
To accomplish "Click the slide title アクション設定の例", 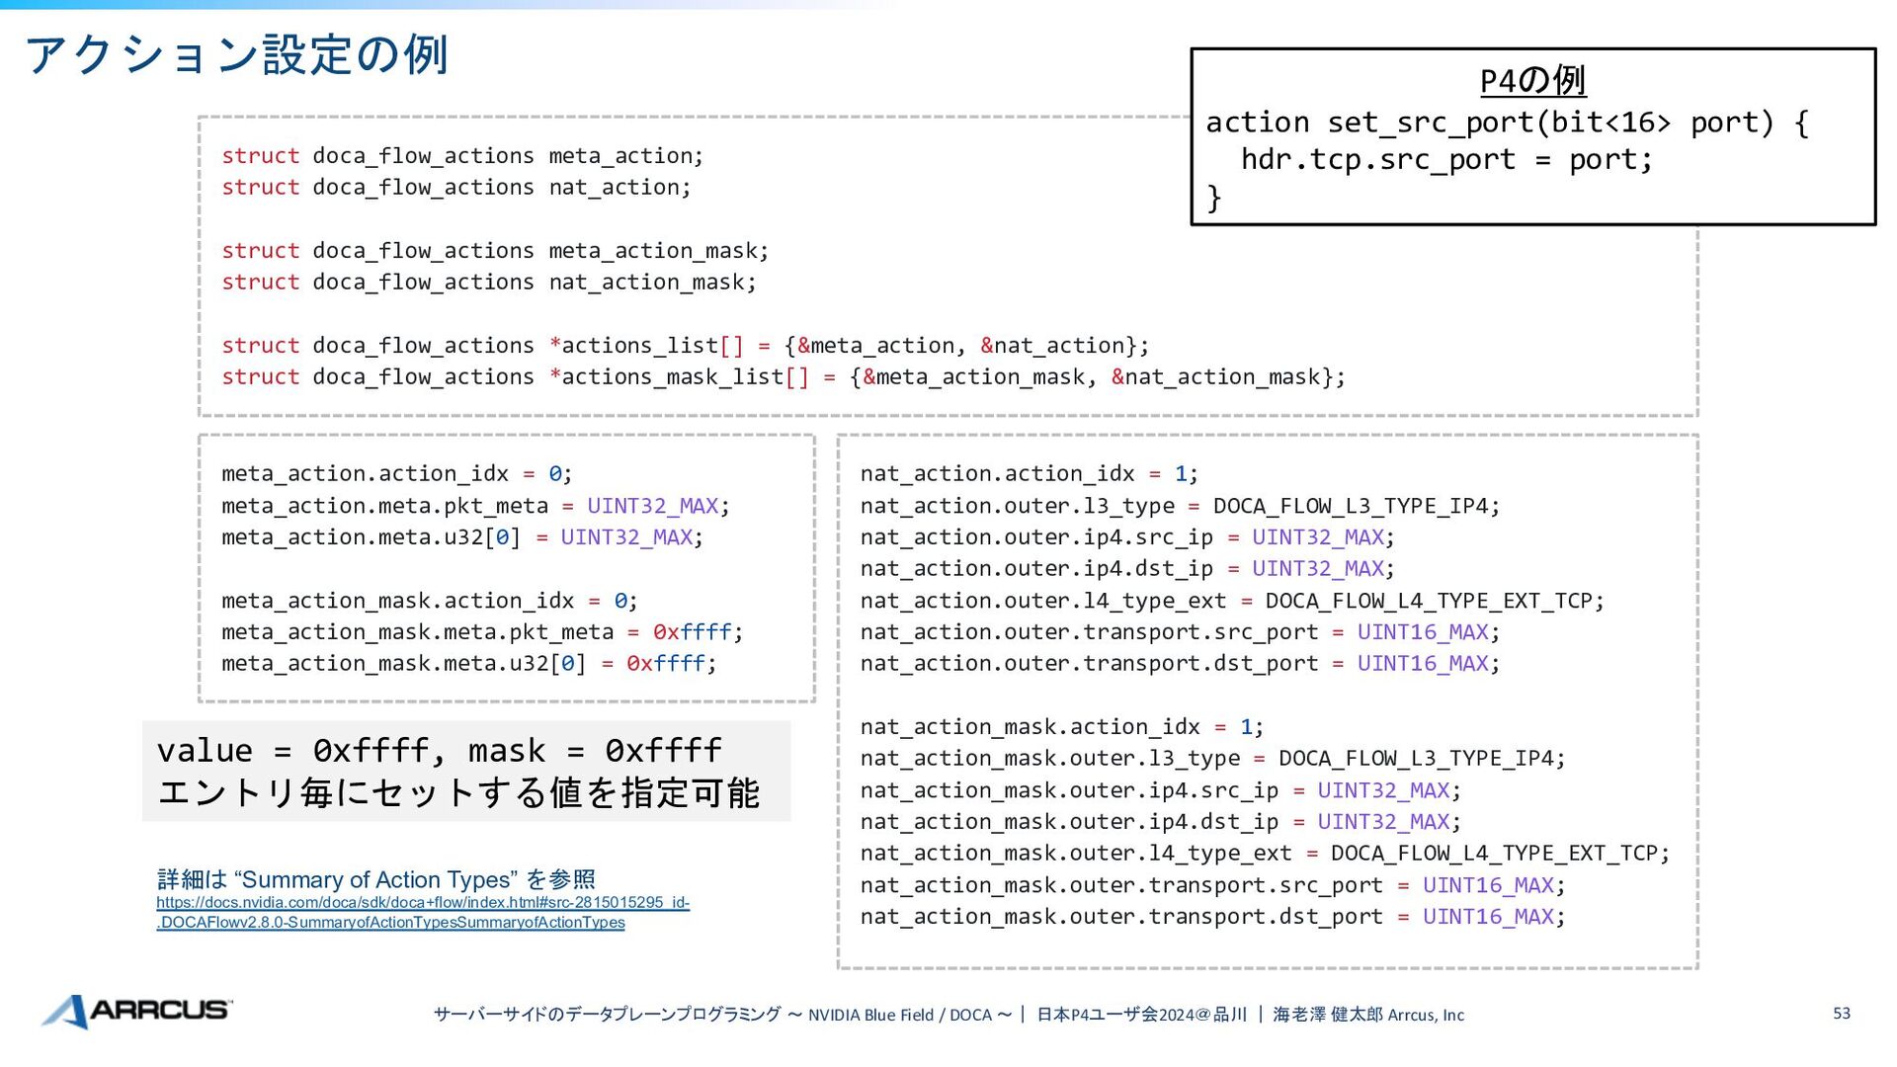I will coord(236,54).
